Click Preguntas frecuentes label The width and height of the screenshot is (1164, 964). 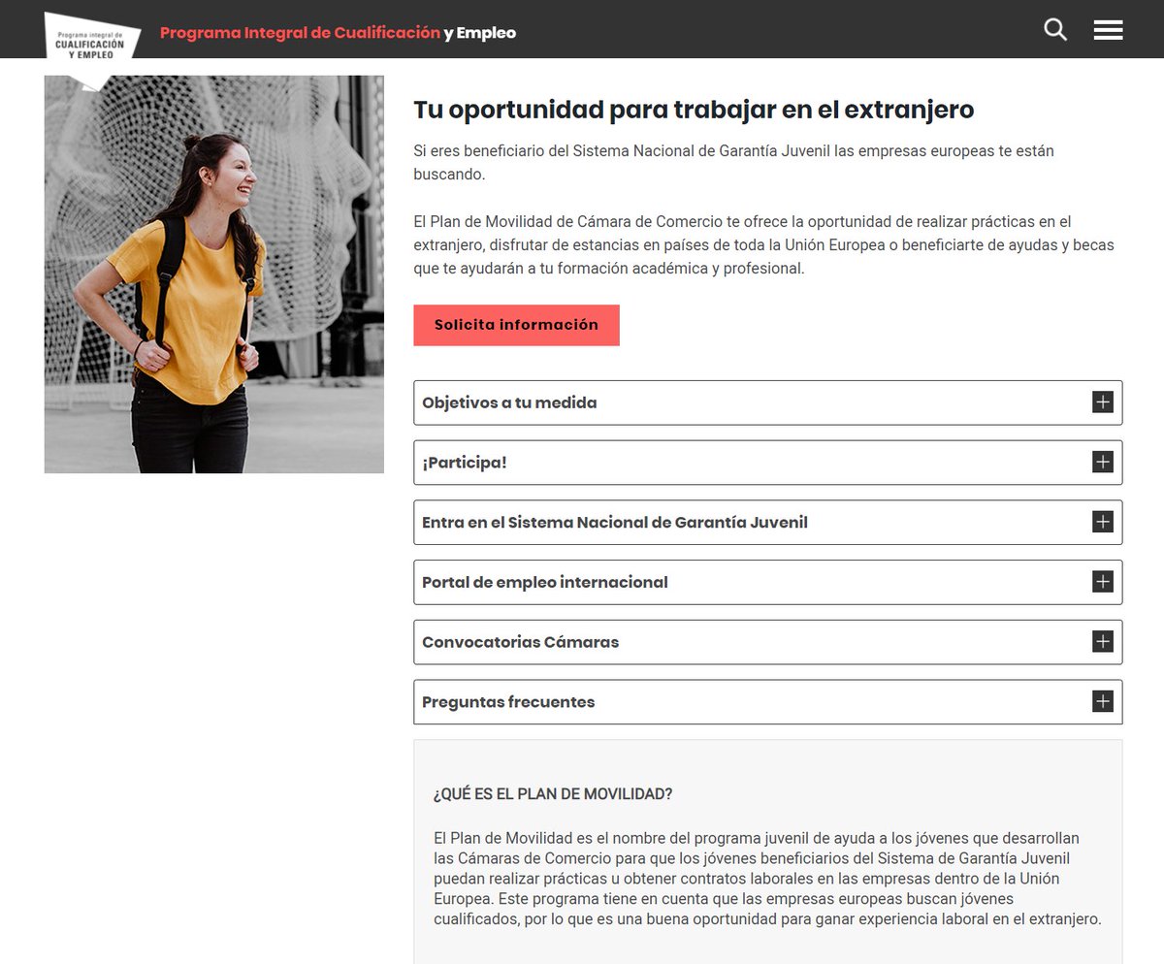pyautogui.click(x=508, y=702)
